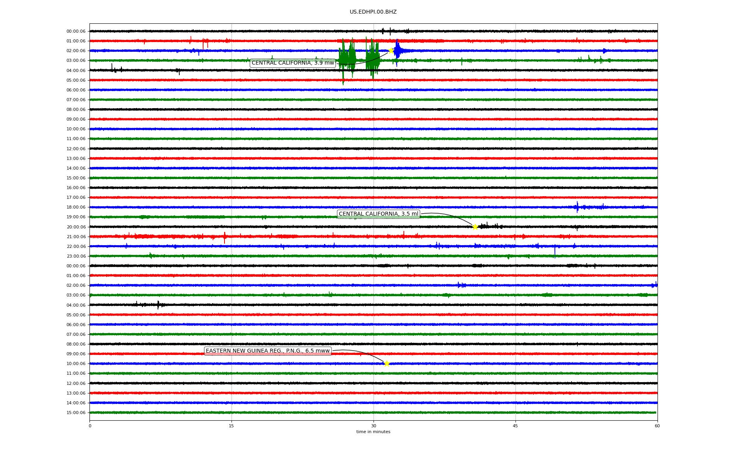
Task: Click the 12:00:06 label in upper half
Action: (76, 149)
